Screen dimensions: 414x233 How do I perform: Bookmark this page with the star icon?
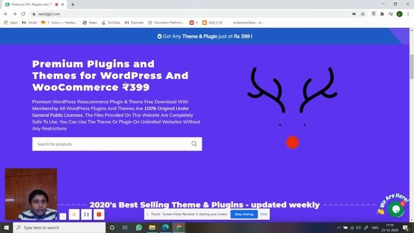coord(363,14)
